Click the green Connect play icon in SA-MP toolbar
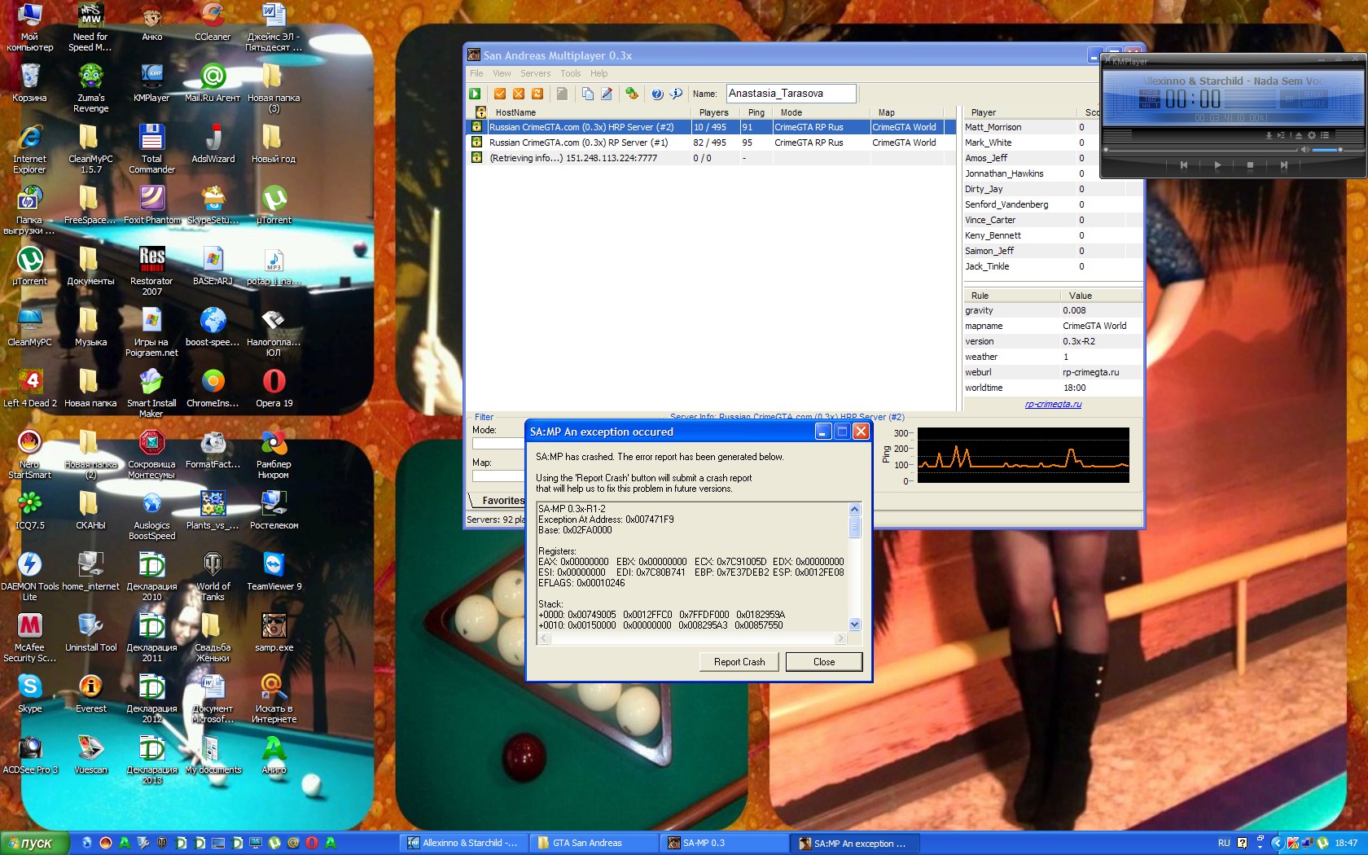Viewport: 1368px width, 855px height. tap(475, 94)
